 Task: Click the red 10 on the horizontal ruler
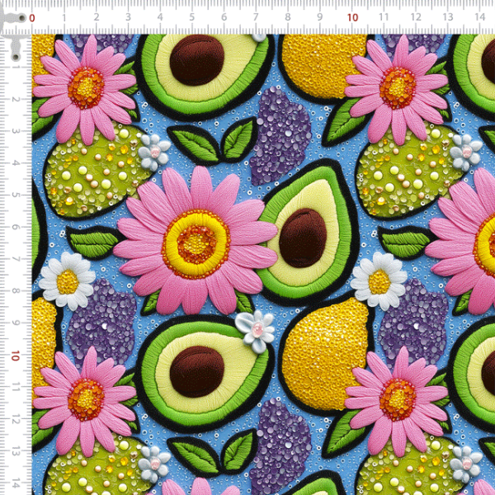click(352, 17)
